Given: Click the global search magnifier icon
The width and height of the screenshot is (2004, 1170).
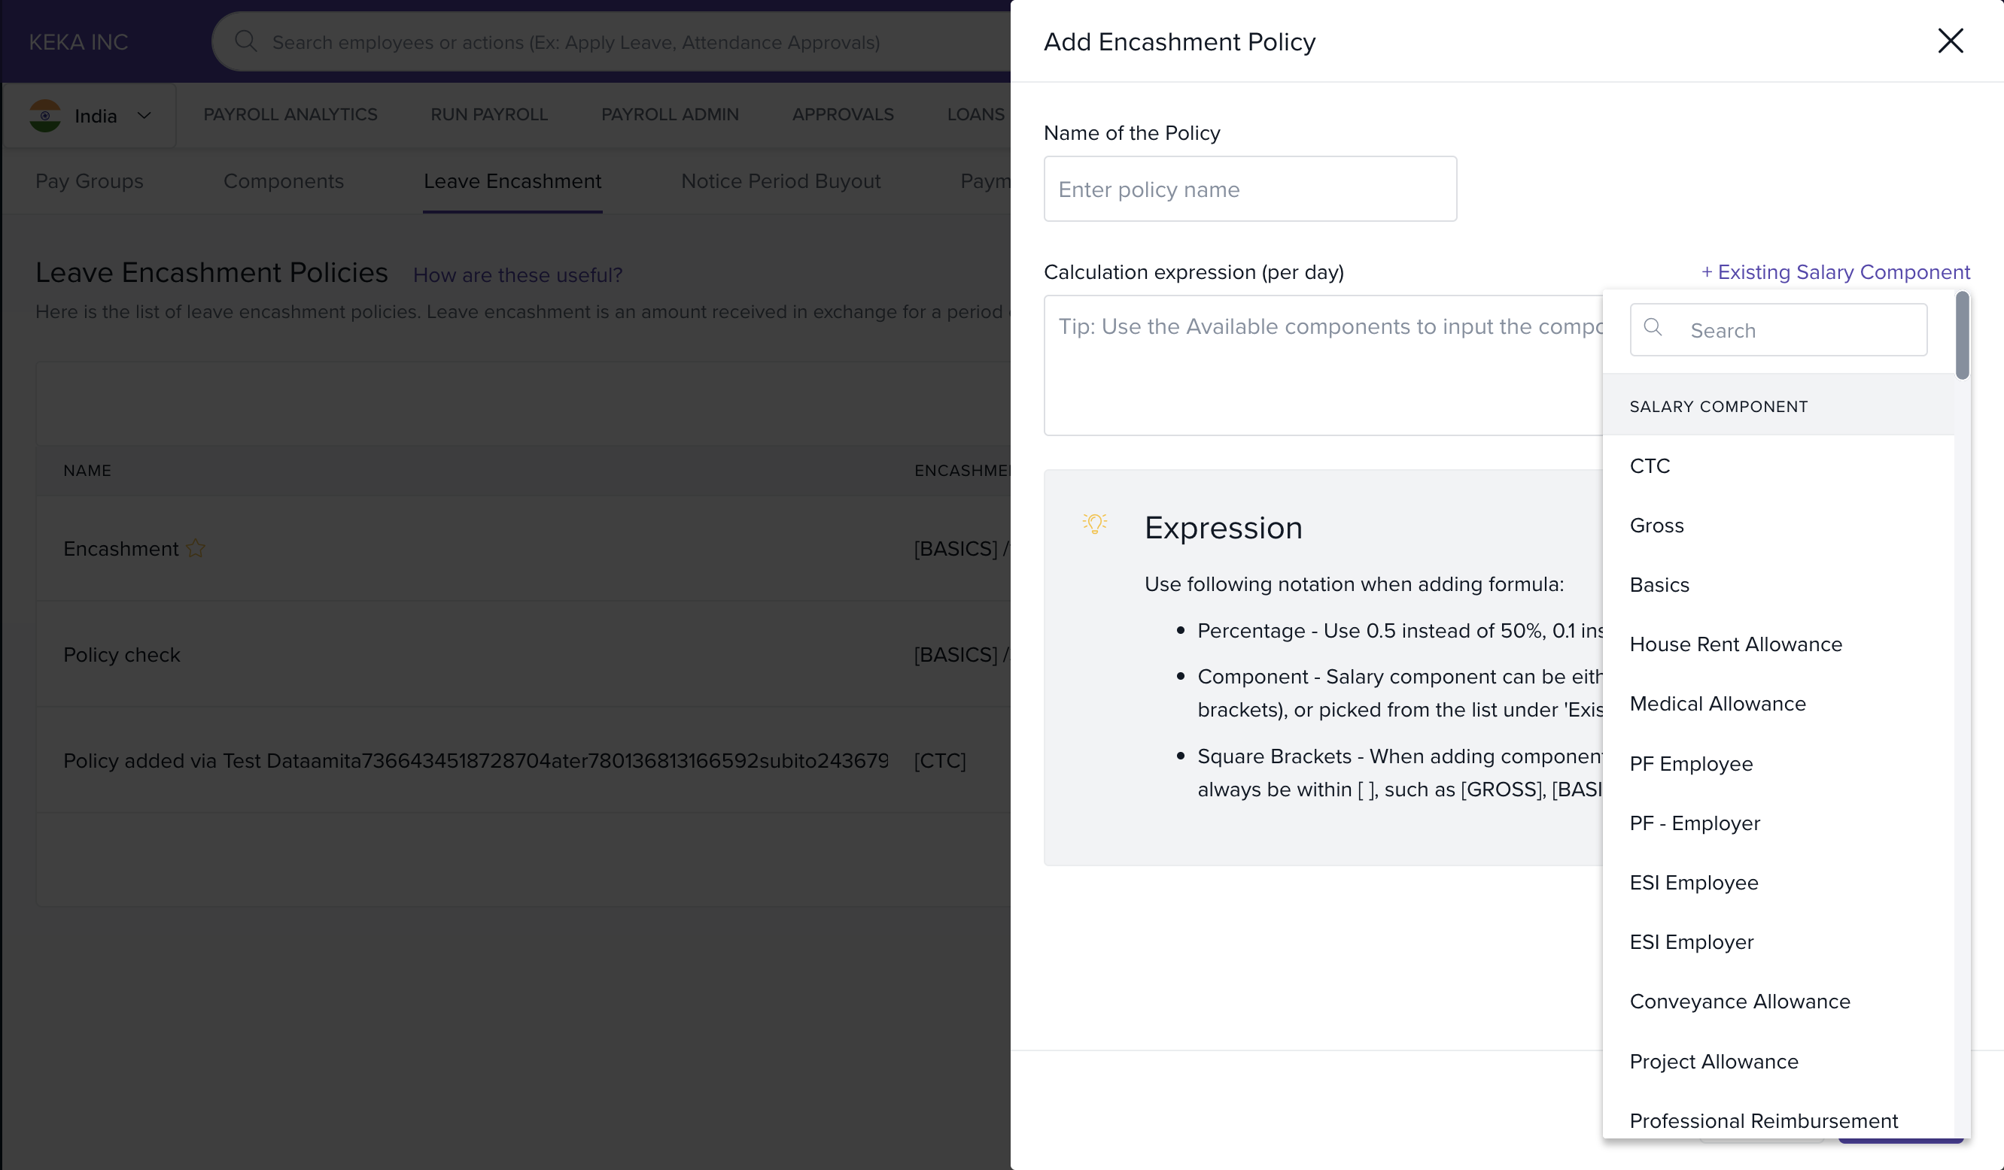Looking at the screenshot, I should (246, 41).
